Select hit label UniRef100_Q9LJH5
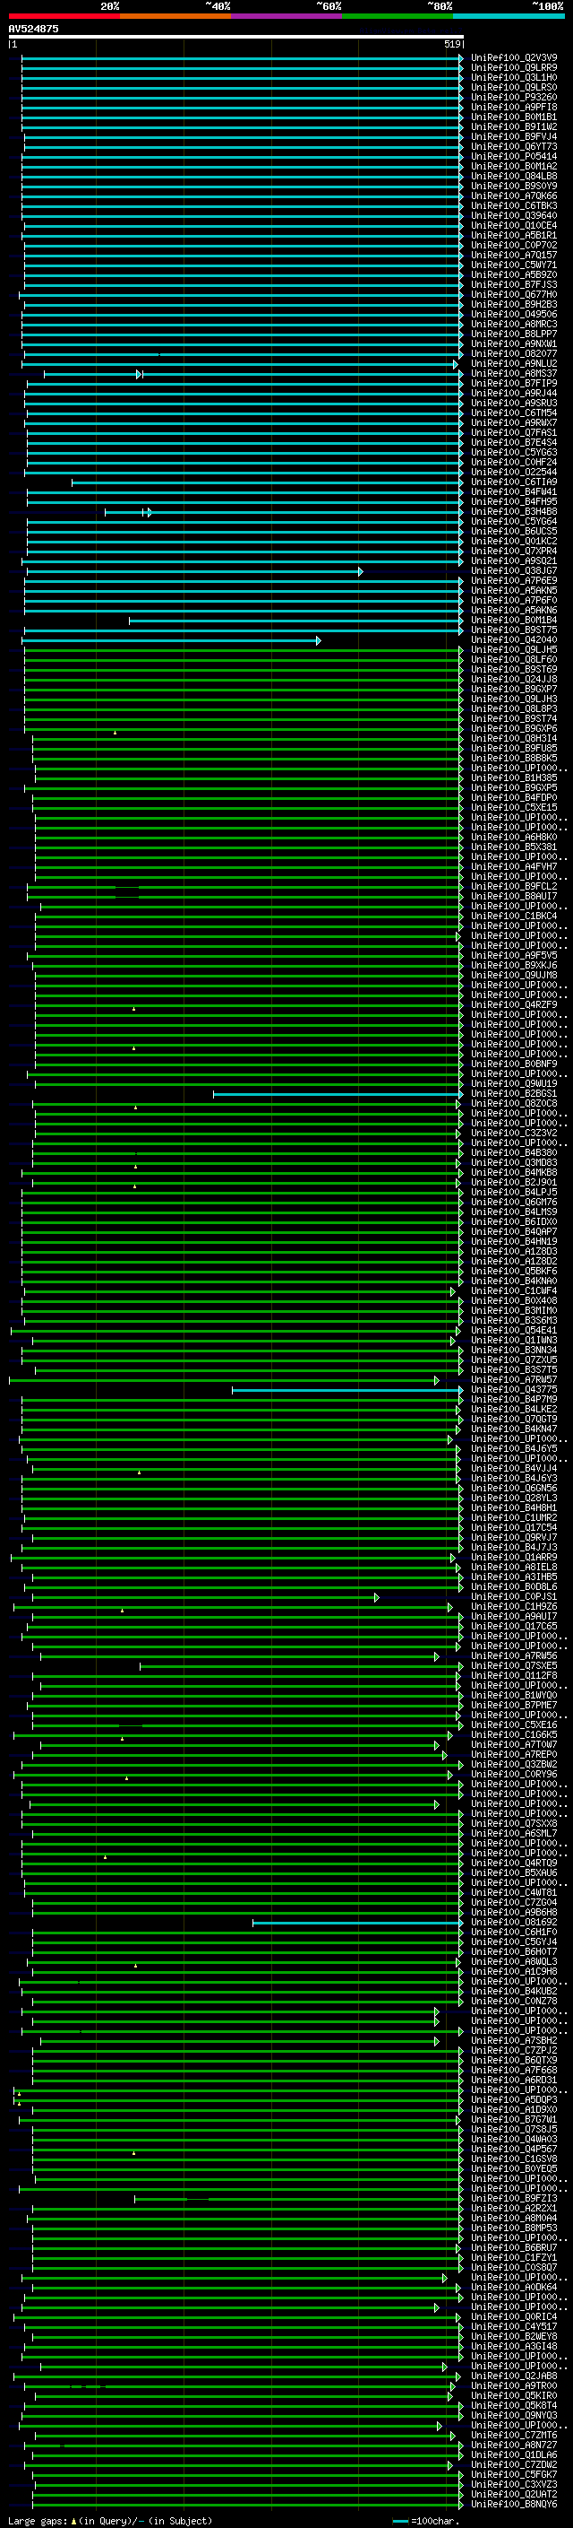Screen dimensions: 573x2528 [514, 651]
